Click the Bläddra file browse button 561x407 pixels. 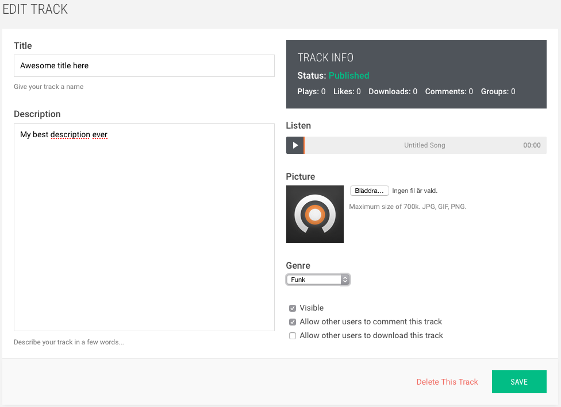[369, 191]
